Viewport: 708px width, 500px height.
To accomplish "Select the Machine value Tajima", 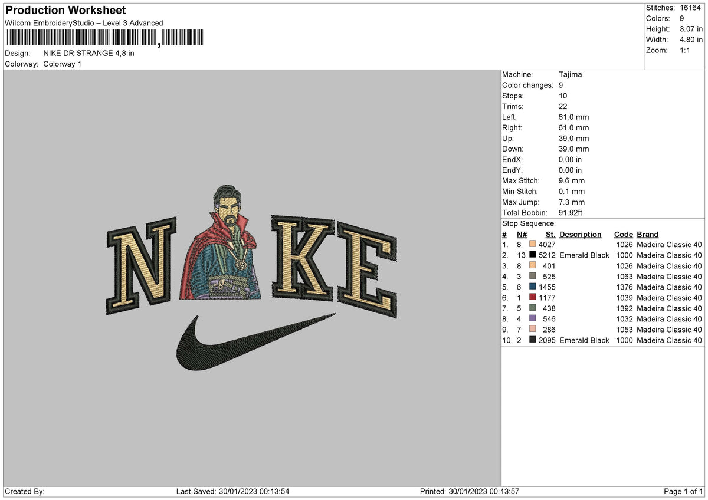I will pyautogui.click(x=571, y=74).
